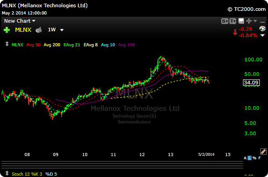Click the 3.00 price scale label
This screenshot has width=268, height=177.
(250, 133)
